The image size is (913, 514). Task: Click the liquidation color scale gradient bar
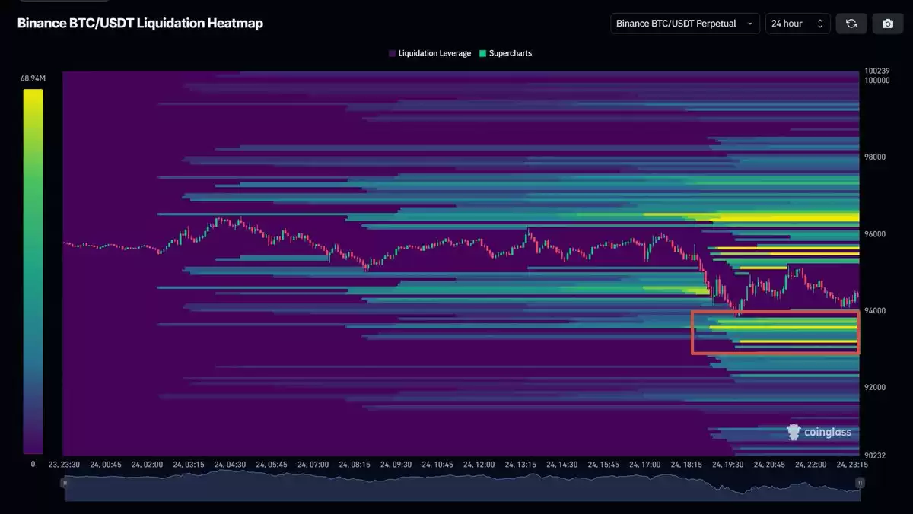(33, 271)
